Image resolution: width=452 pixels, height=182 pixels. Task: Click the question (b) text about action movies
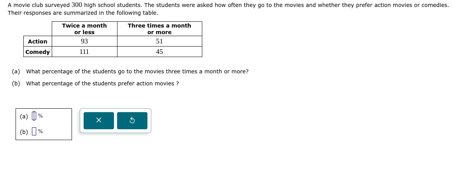tap(102, 84)
